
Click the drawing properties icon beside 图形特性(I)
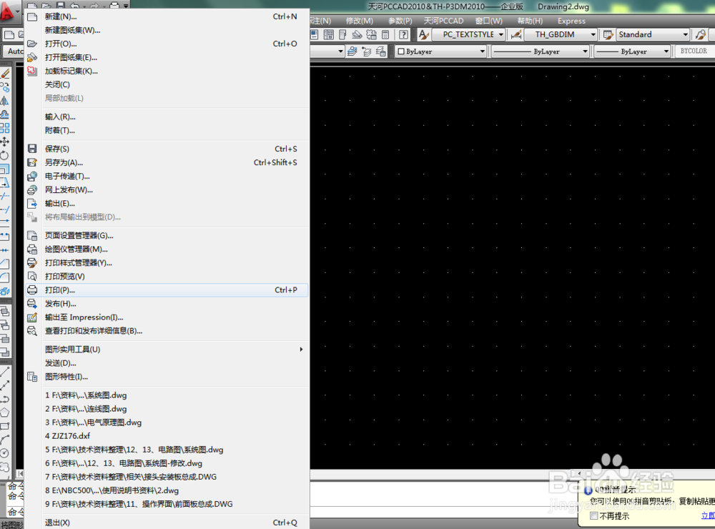[32, 377]
